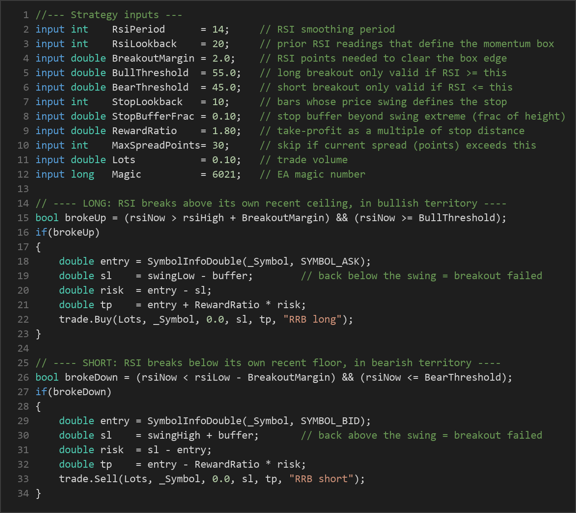
Task: Select the RewardRatio input name
Action: (144, 131)
